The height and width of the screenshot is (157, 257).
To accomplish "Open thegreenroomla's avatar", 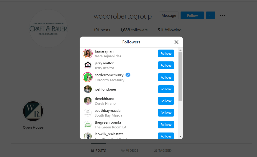I will pos(88,125).
